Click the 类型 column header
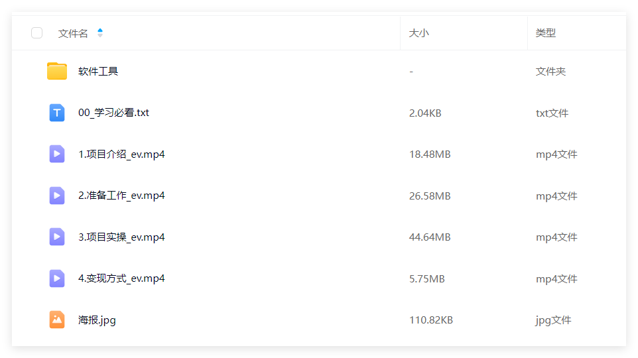 [546, 33]
